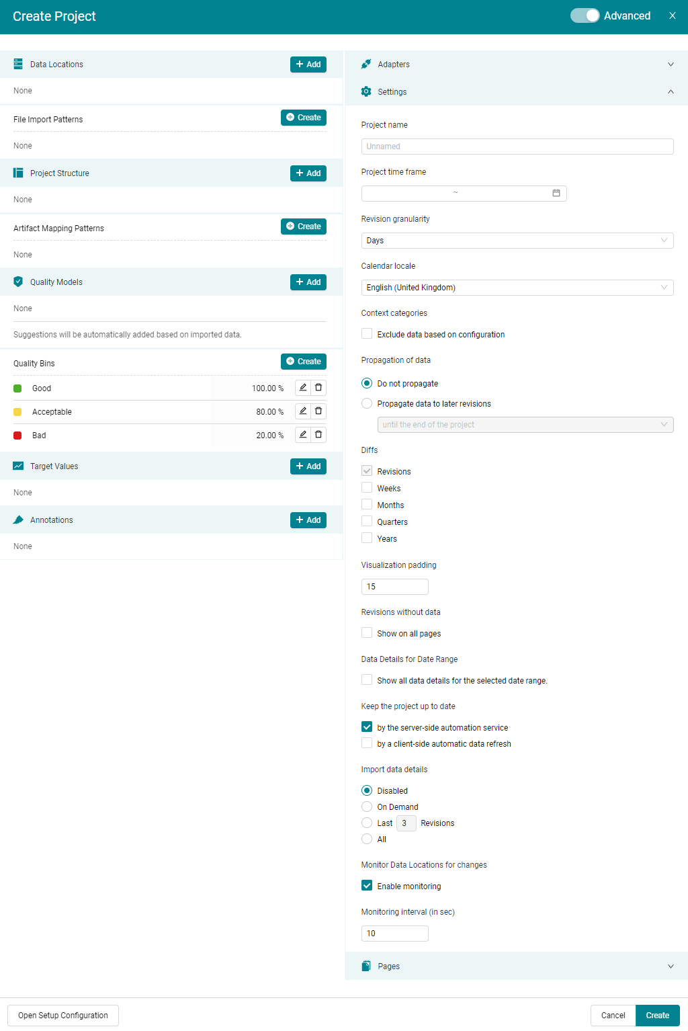The image size is (688, 1031).
Task: Check Exclude data based on configuration
Action: 367,334
